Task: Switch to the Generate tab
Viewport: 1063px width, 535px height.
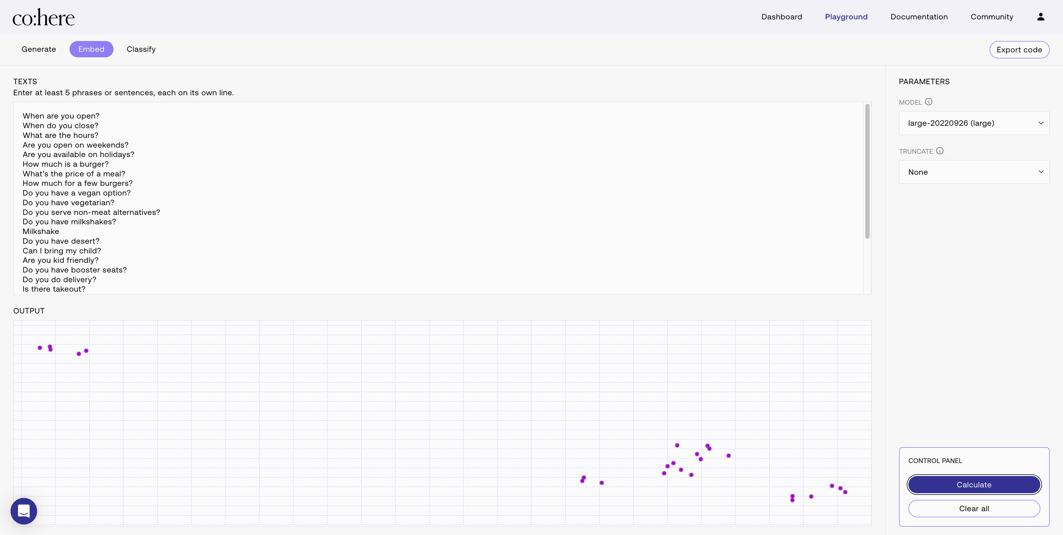Action: coord(38,49)
